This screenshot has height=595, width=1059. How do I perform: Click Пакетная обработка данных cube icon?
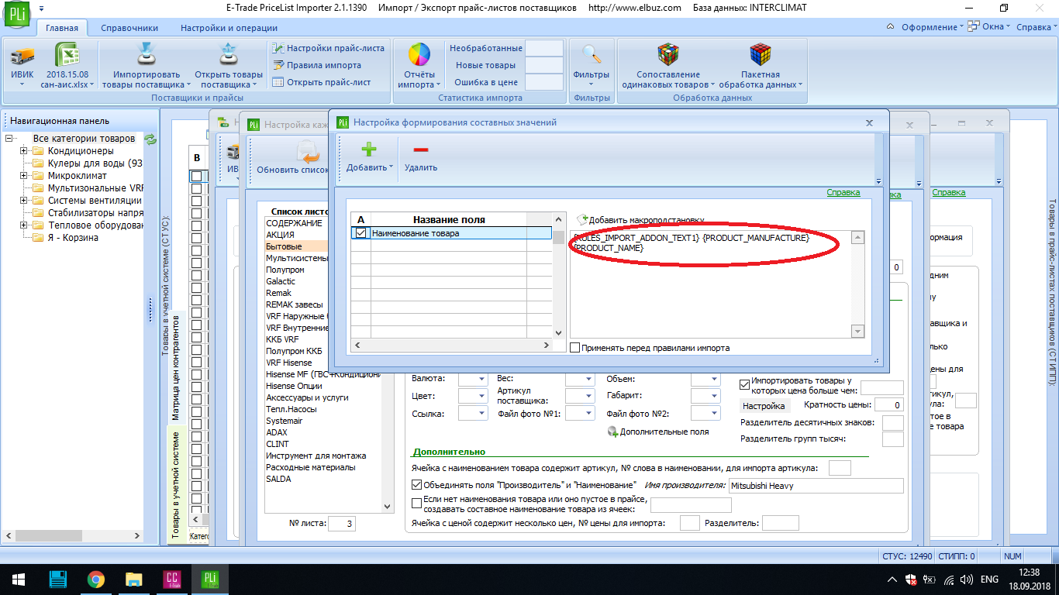tap(761, 55)
